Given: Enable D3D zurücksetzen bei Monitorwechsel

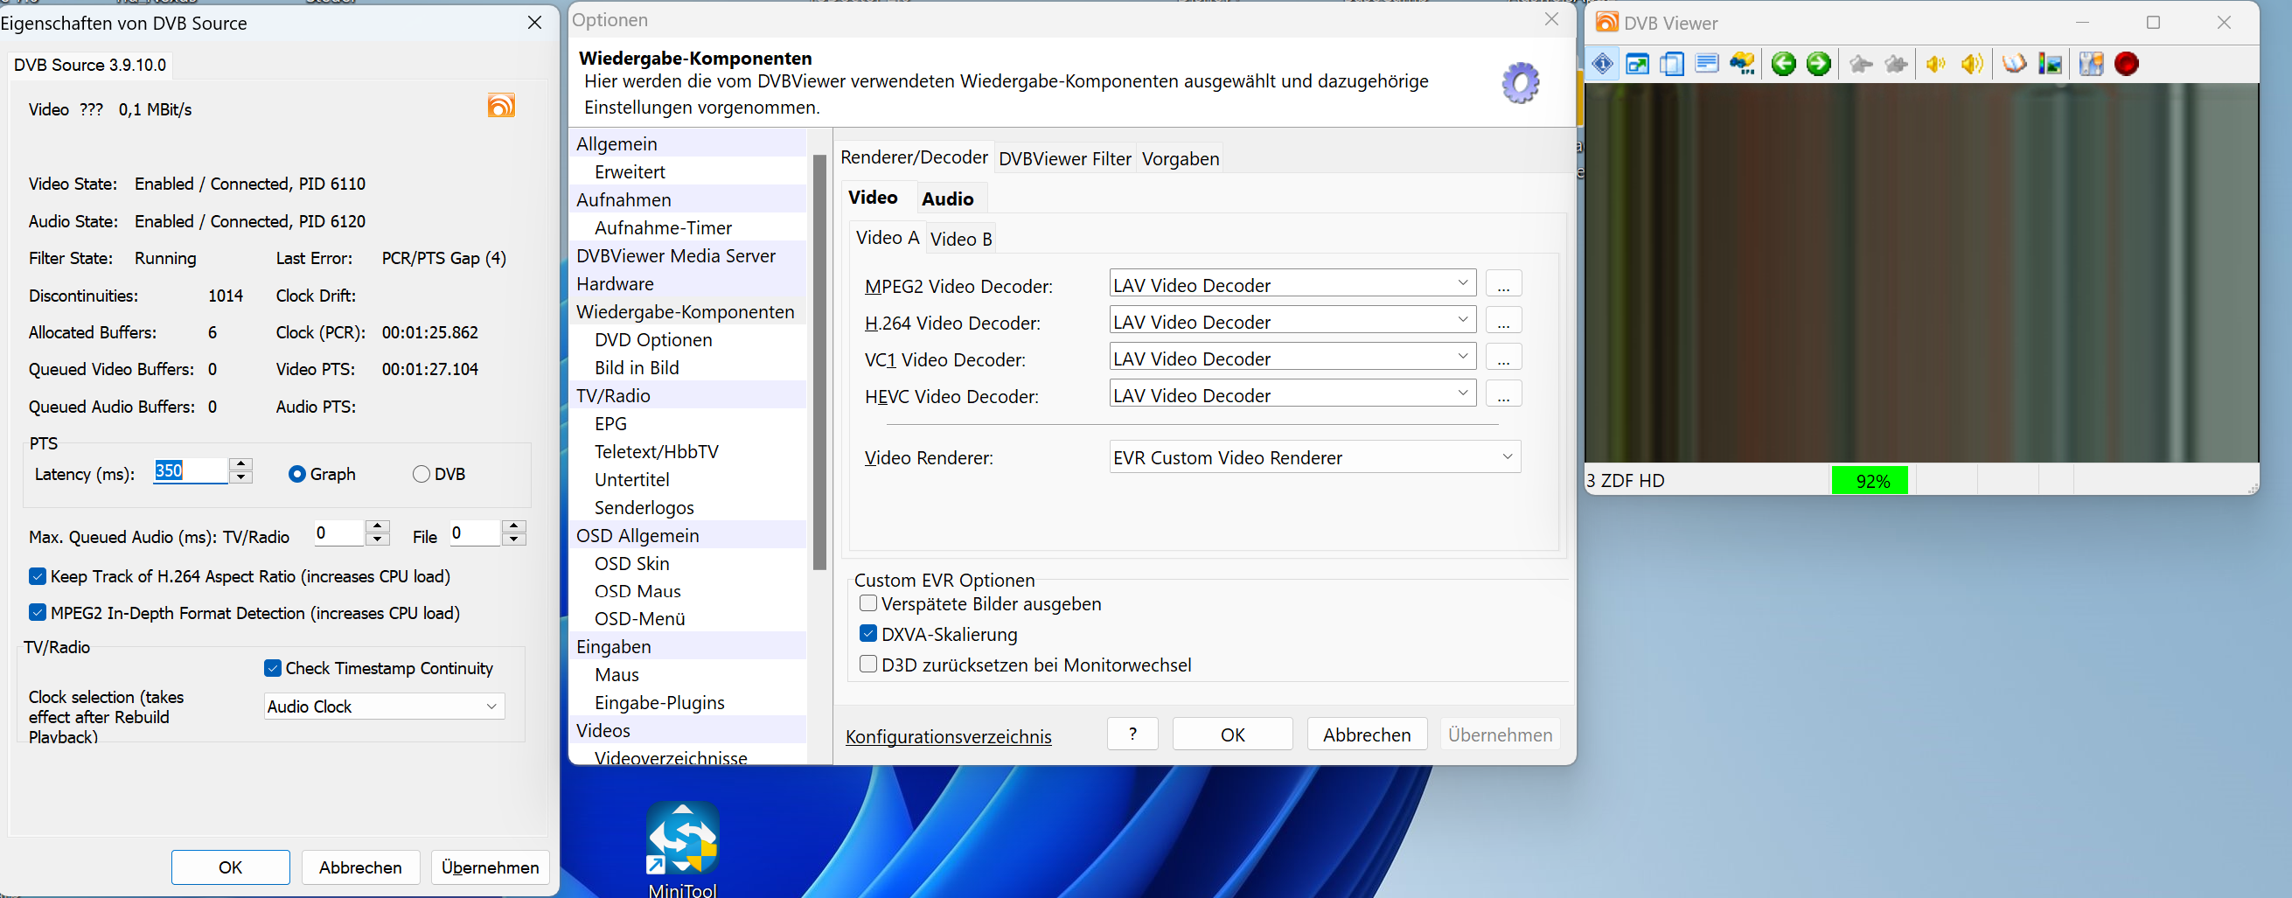Looking at the screenshot, I should tap(868, 664).
